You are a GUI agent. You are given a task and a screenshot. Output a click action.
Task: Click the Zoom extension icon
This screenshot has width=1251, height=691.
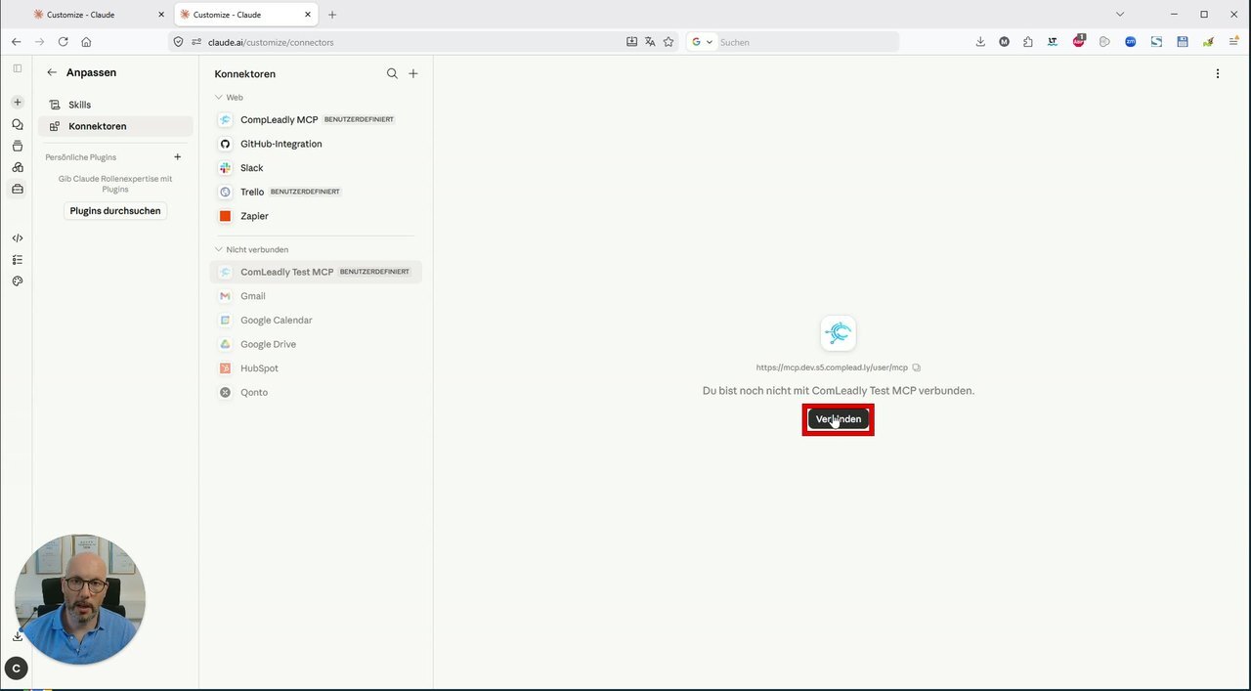[1131, 42]
